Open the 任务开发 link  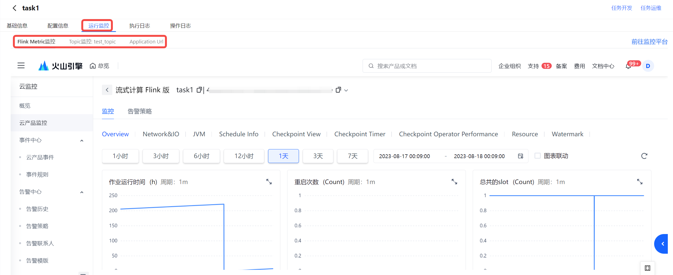(x=622, y=8)
